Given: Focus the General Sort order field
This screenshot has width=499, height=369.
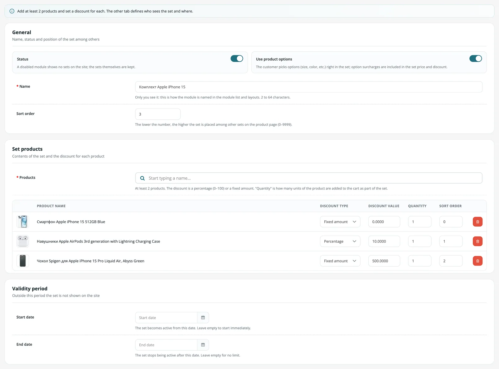Looking at the screenshot, I should pos(158,114).
